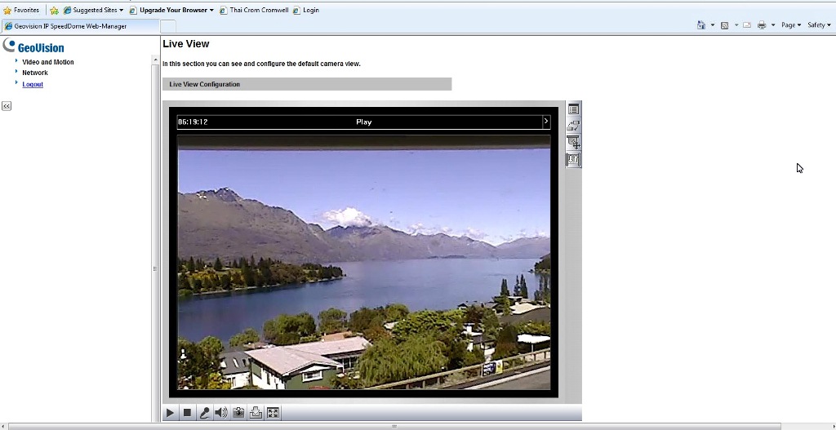Expand the Video and Motion menu
836x430 pixels.
[x=47, y=62]
